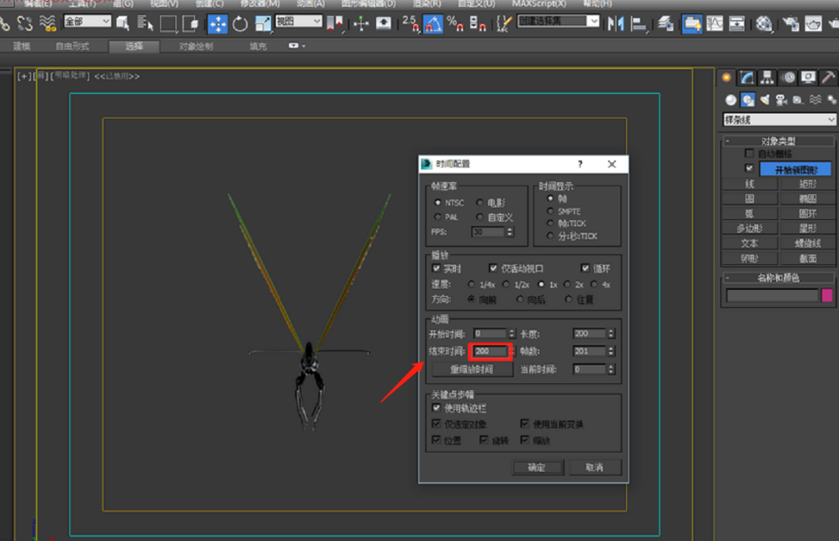The width and height of the screenshot is (839, 541).
Task: Activate the Select and Rotate tool
Action: coord(240,23)
